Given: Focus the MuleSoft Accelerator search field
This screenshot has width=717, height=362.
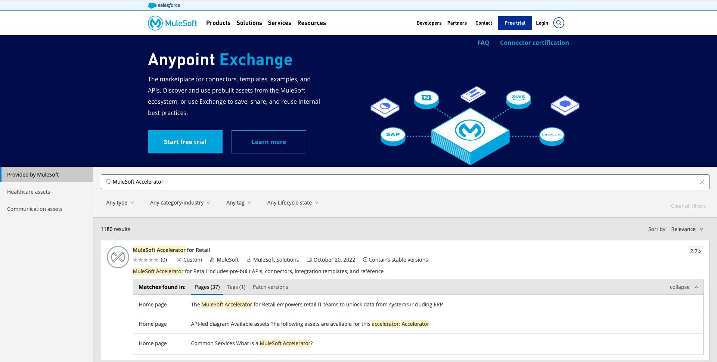Looking at the screenshot, I should click(x=405, y=182).
